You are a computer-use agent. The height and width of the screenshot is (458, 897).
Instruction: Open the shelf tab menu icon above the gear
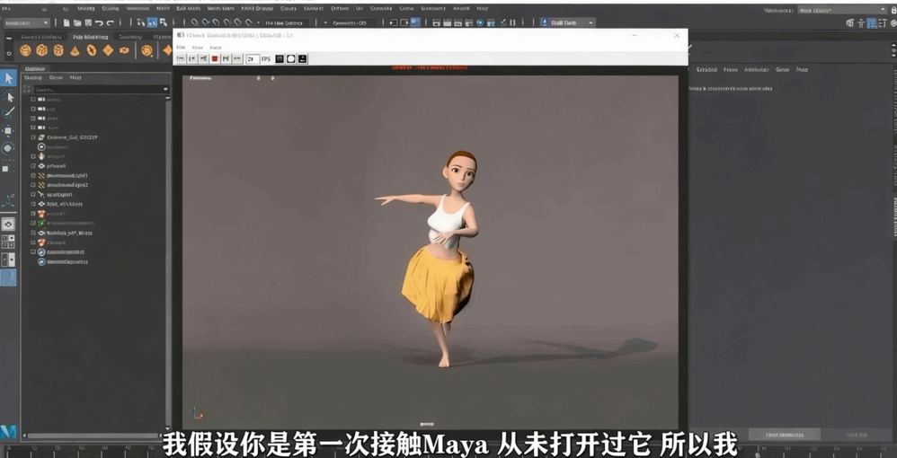(9, 38)
